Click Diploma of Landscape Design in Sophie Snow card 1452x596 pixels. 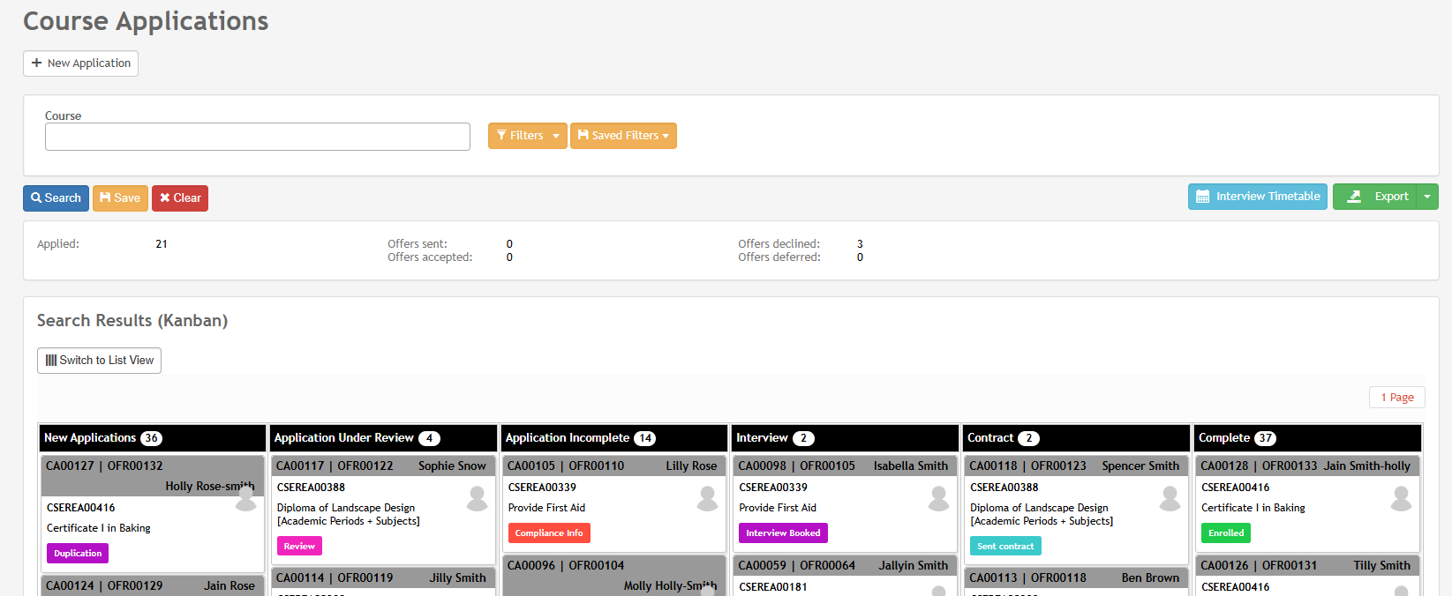345,508
